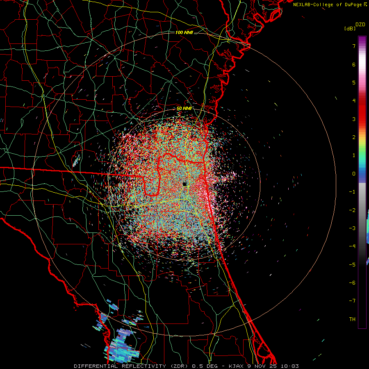
Task: Select the "-4" value on the color scale
Action: [352, 246]
